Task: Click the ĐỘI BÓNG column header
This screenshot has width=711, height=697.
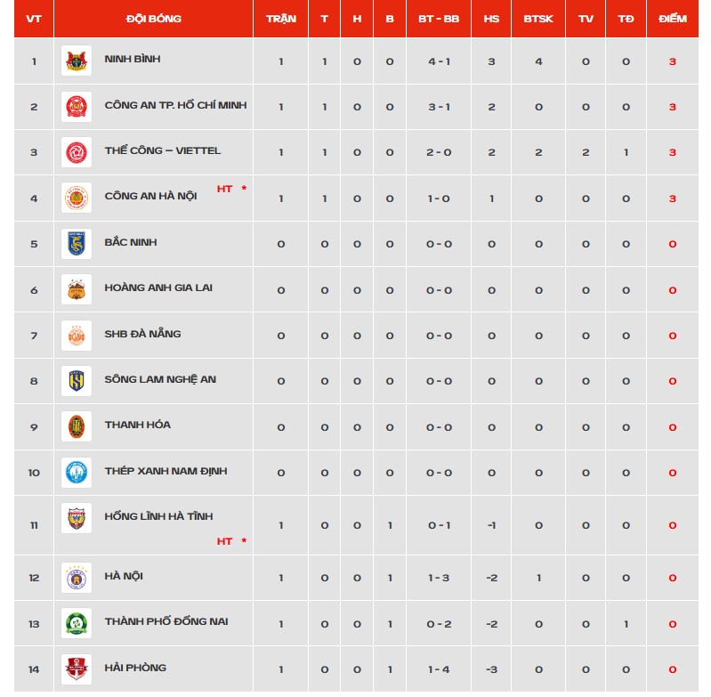Action: point(154,19)
